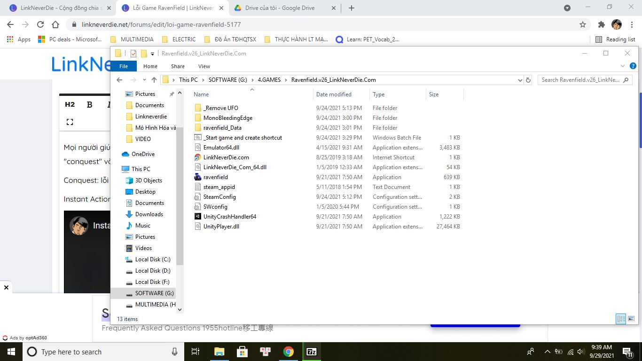This screenshot has height=361, width=642.
Task: Open the View ribbon tab
Action: tap(204, 66)
